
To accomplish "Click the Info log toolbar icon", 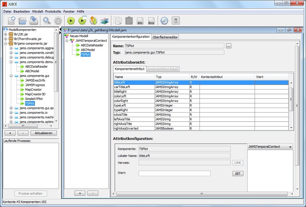I will coord(140,21).
